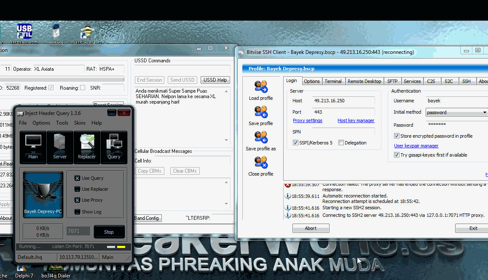This screenshot has width=488, height=280.
Task: Toggle Use Replacer checkbox
Action: 77,189
